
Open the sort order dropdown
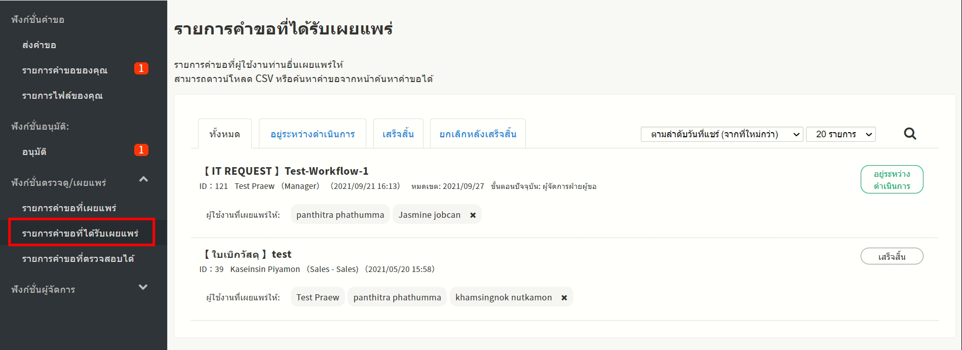(x=721, y=134)
